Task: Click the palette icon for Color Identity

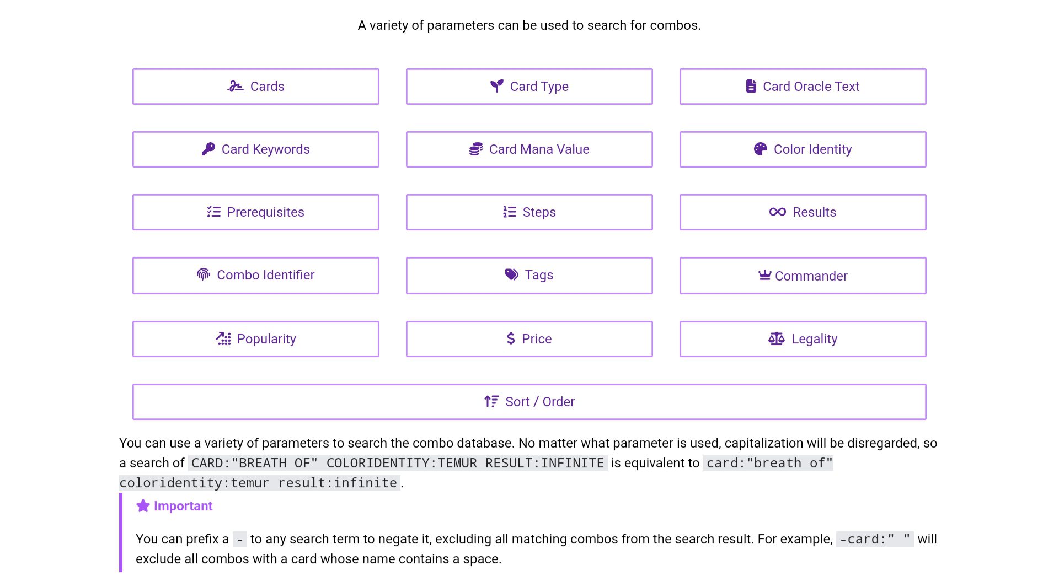Action: 760,149
